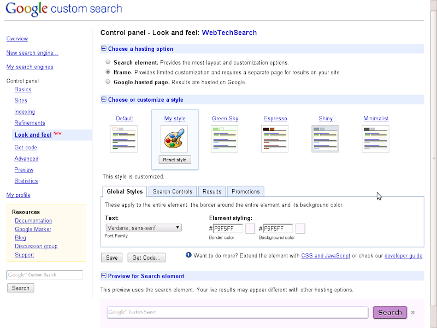Select the Google-hosted page radio button
Screen dimensions: 437x328
coord(108,82)
